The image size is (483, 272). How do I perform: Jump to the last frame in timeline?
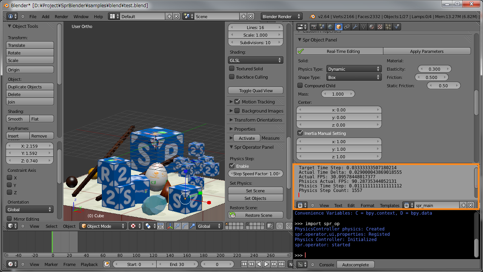point(281,264)
